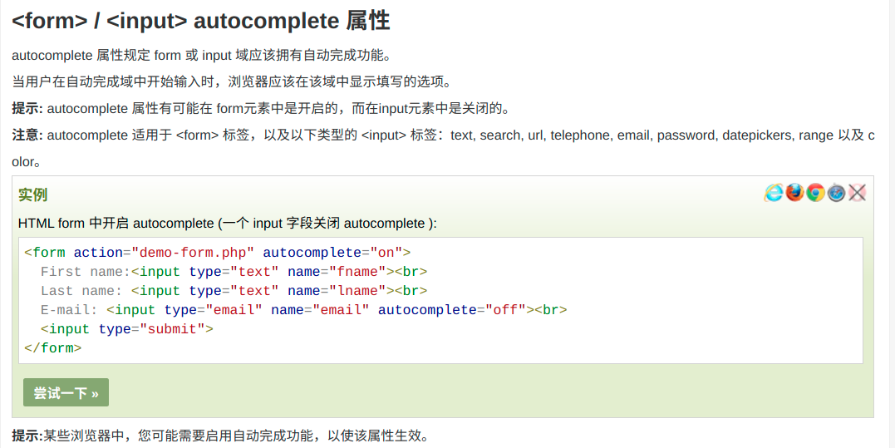
Task: Click the closing </form> tag
Action: point(52,348)
